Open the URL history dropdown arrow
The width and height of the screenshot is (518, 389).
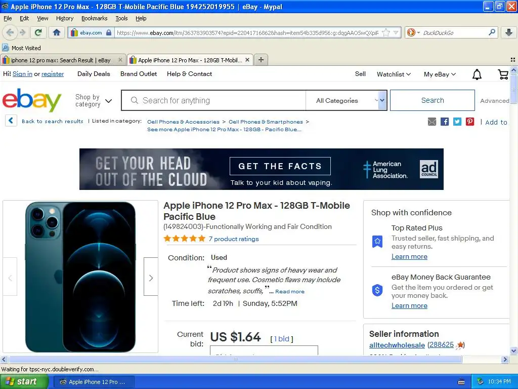[x=396, y=32]
